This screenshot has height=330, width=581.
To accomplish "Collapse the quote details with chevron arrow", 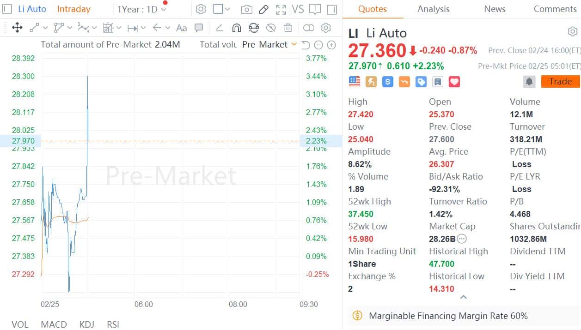I will 463,297.
